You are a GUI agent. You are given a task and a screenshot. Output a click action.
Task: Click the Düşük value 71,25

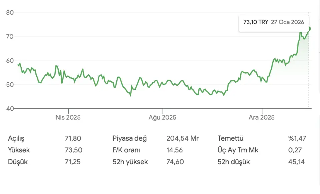(73, 162)
